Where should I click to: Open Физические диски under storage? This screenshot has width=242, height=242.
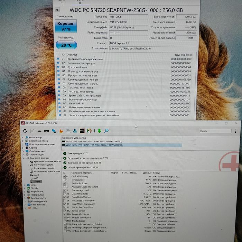(44, 168)
